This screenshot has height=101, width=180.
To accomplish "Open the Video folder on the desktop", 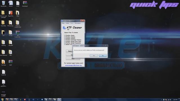I will [x=18, y=14].
